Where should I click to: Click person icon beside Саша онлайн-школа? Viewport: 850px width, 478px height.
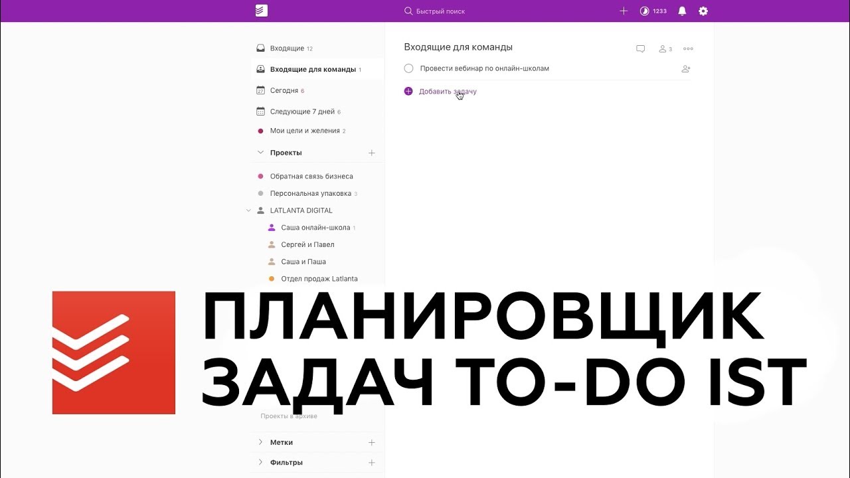[272, 228]
